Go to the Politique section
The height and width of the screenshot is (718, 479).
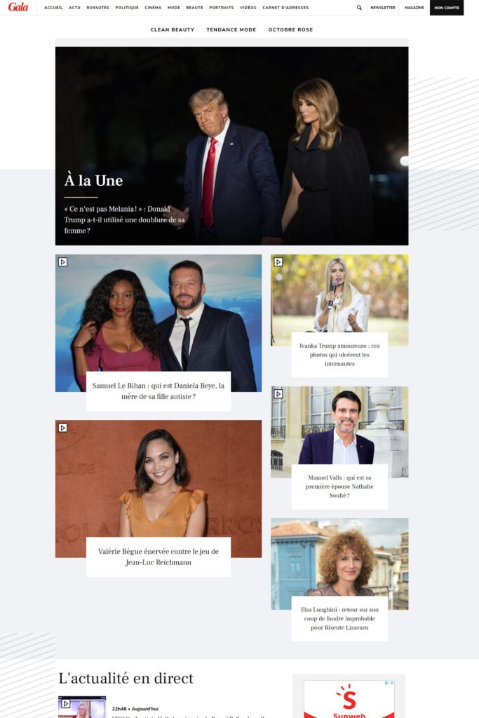[x=127, y=8]
